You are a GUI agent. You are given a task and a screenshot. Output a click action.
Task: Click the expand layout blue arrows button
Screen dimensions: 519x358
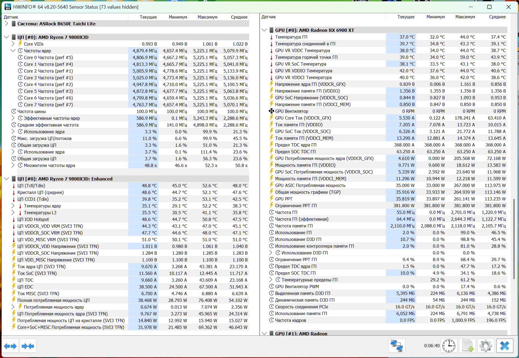coord(10,346)
